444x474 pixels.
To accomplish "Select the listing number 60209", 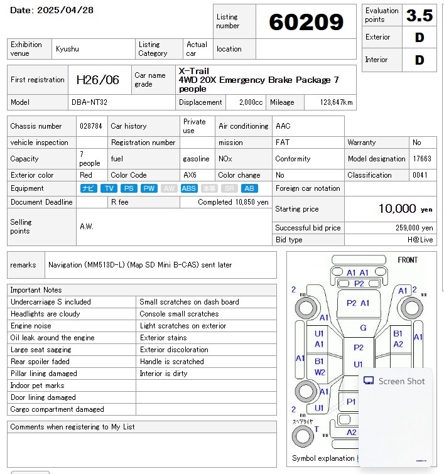I will click(x=306, y=22).
